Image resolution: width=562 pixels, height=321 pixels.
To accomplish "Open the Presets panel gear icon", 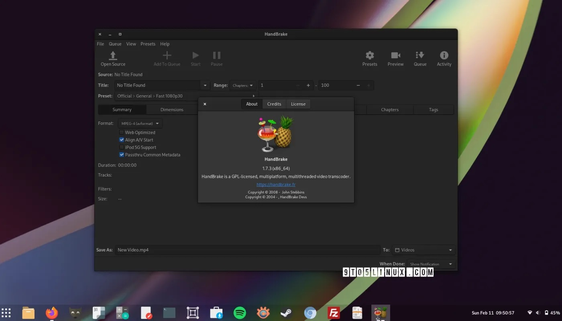I will pyautogui.click(x=369, y=56).
